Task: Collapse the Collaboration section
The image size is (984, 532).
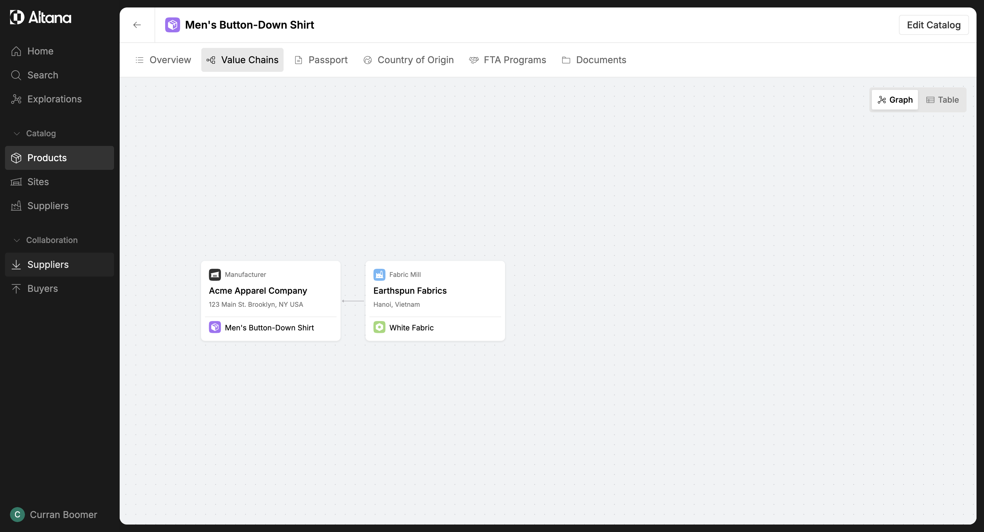Action: coord(17,240)
